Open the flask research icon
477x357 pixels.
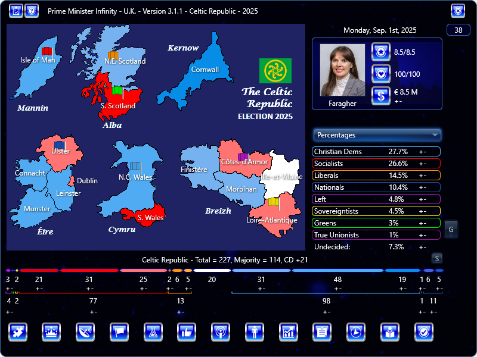click(x=153, y=332)
